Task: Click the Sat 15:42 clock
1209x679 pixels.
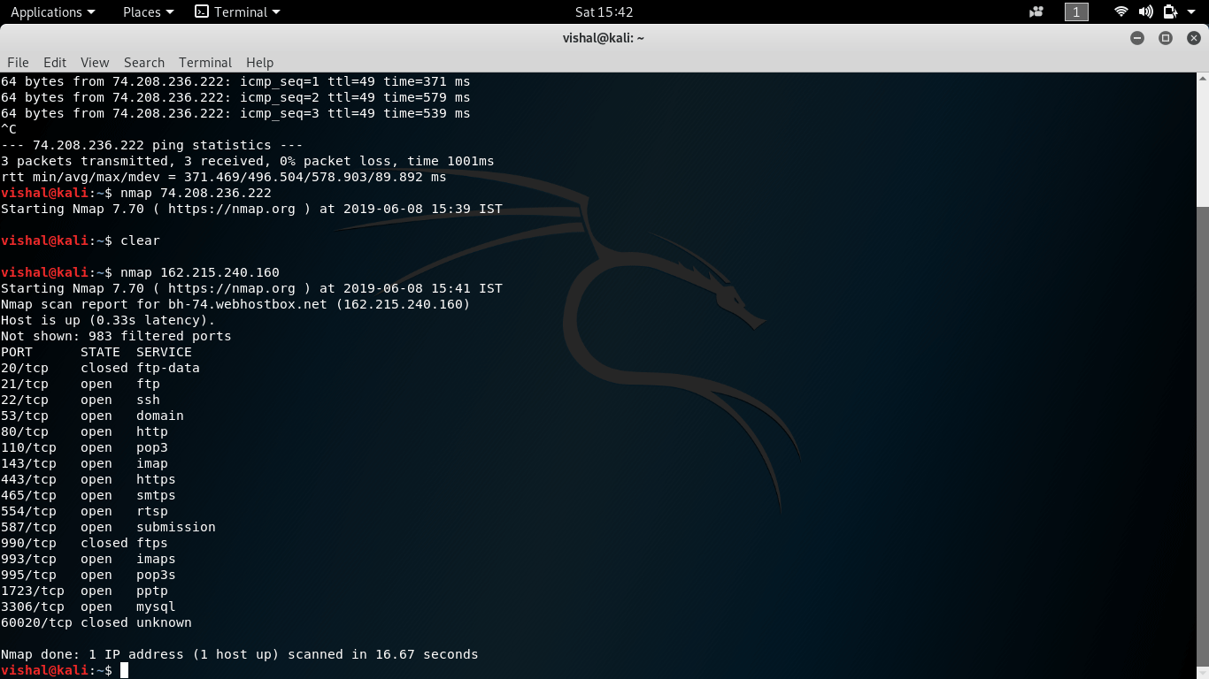Action: click(x=604, y=11)
